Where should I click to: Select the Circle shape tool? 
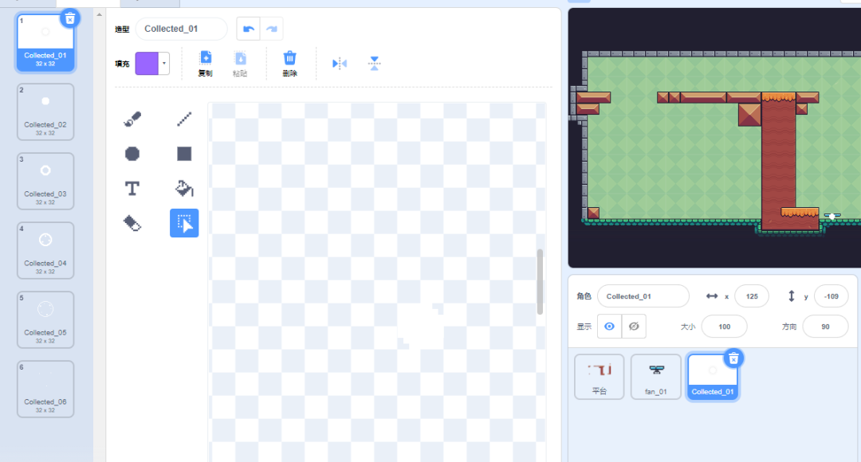(132, 154)
